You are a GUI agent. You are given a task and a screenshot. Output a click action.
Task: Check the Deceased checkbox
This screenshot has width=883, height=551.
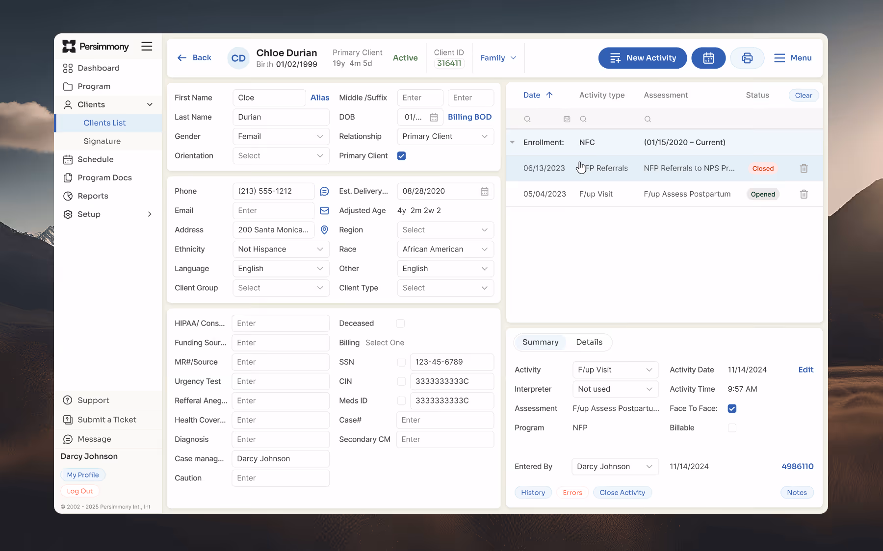401,324
